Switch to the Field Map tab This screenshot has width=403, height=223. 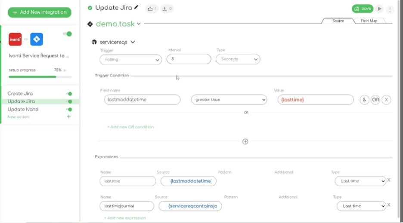point(369,21)
